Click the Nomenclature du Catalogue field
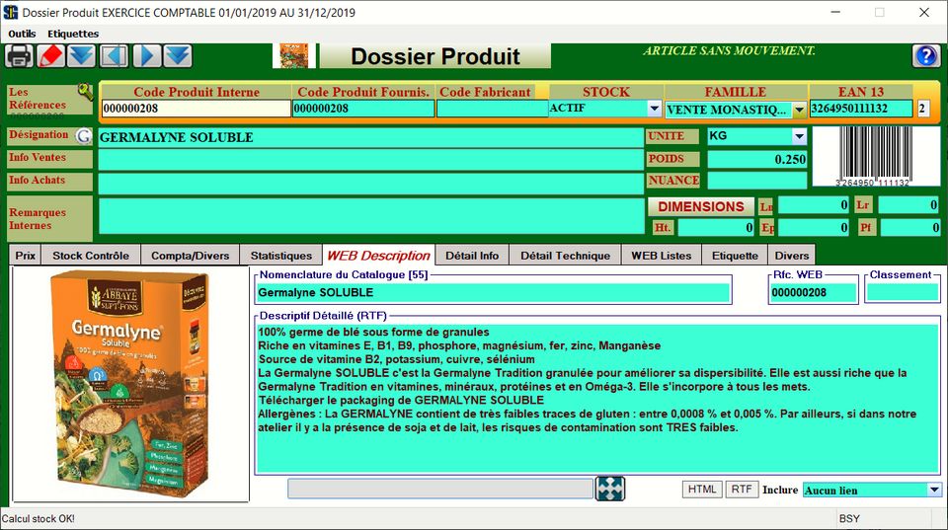Image resolution: width=948 pixels, height=530 pixels. coord(493,292)
